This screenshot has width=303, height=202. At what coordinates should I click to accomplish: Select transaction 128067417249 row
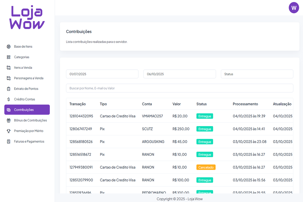[x=81, y=129]
